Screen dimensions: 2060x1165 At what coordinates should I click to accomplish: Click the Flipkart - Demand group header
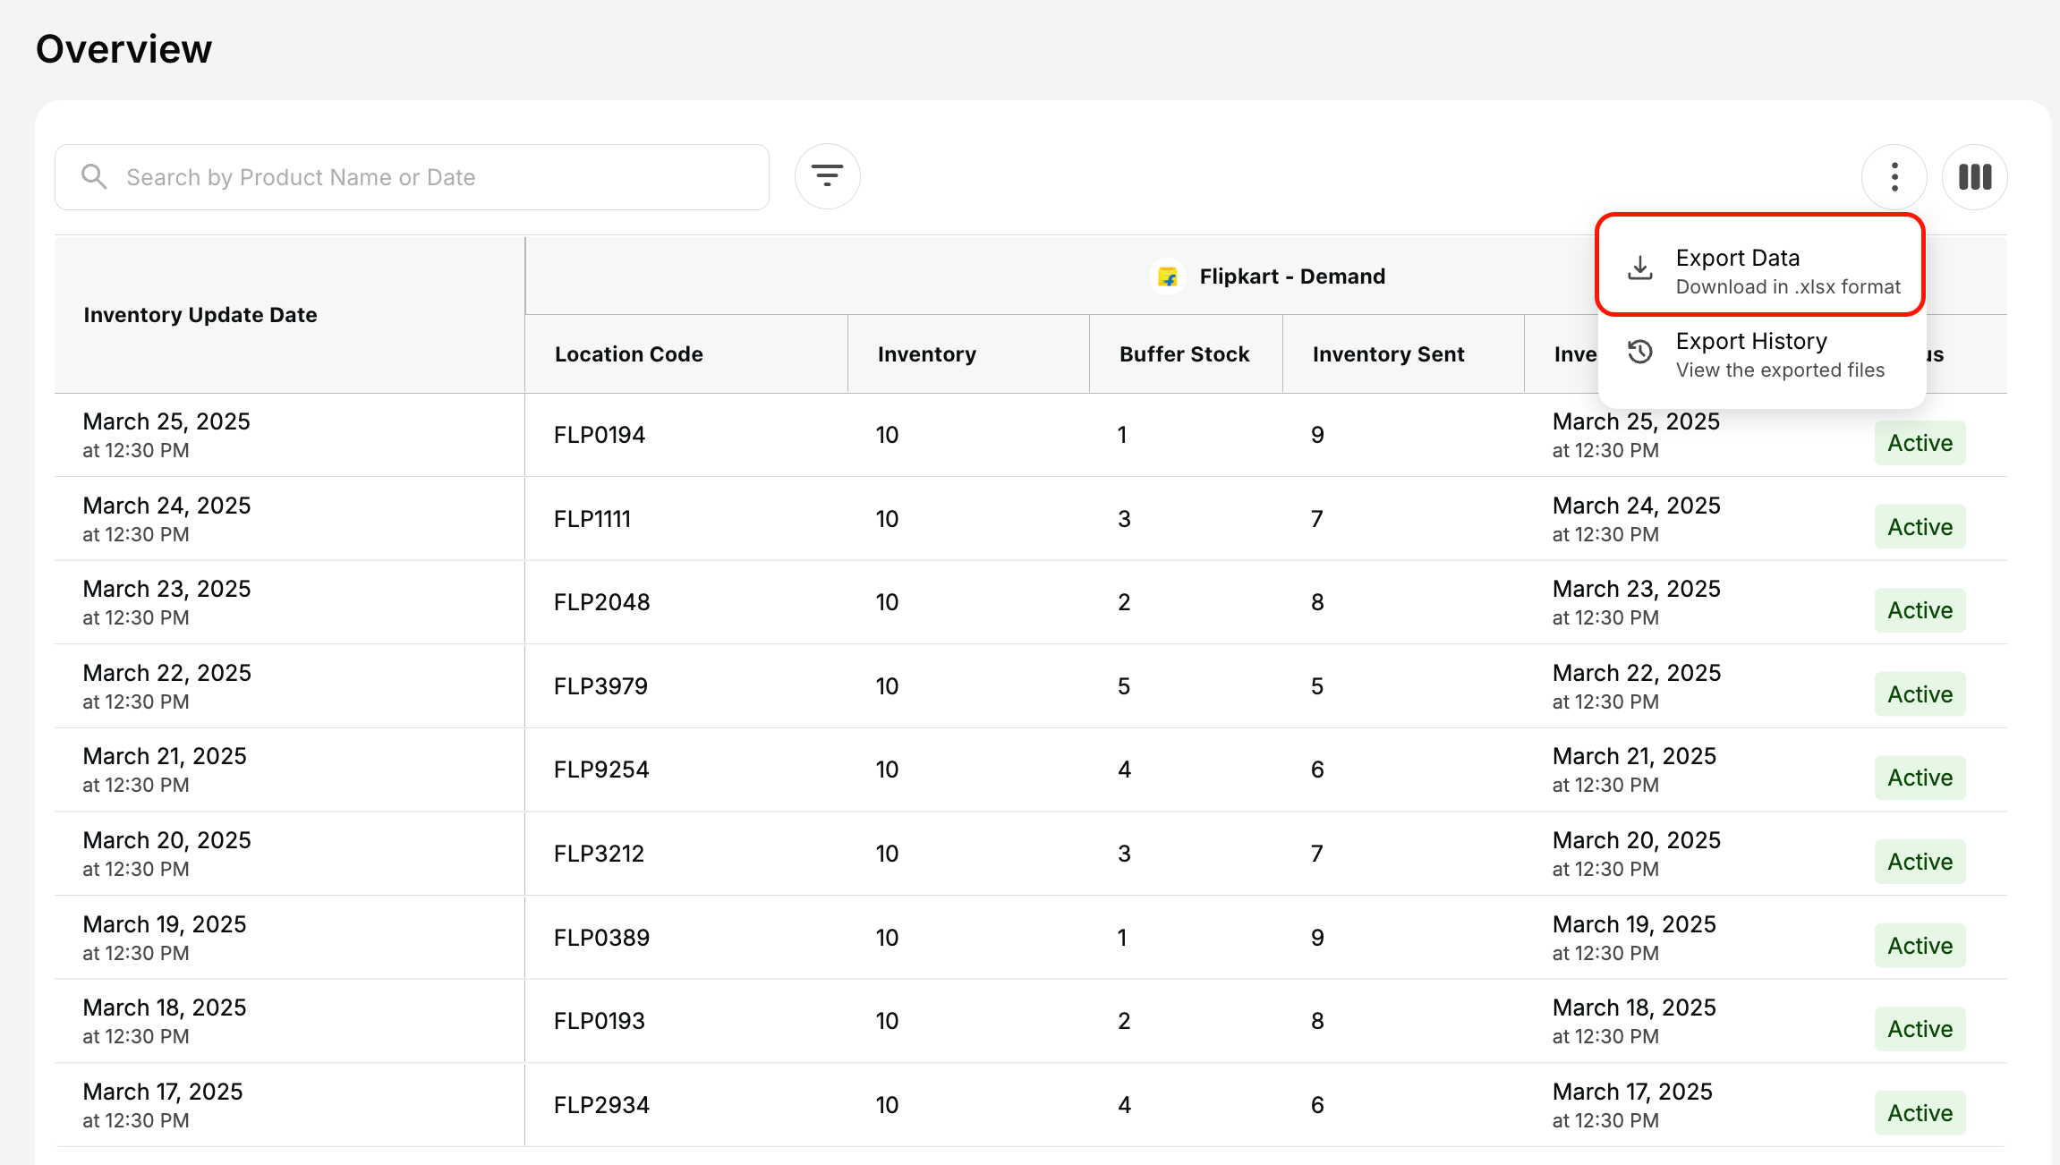point(1268,276)
